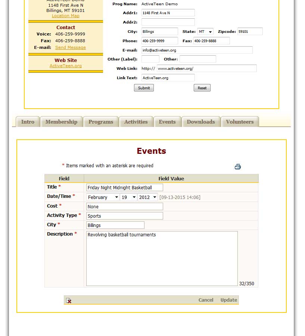This screenshot has width=305, height=336.
Task: Click the delete record icon with red X
Action: click(69, 301)
